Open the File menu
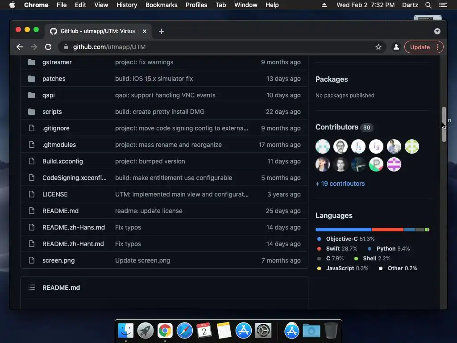Image resolution: width=457 pixels, height=343 pixels. point(62,5)
